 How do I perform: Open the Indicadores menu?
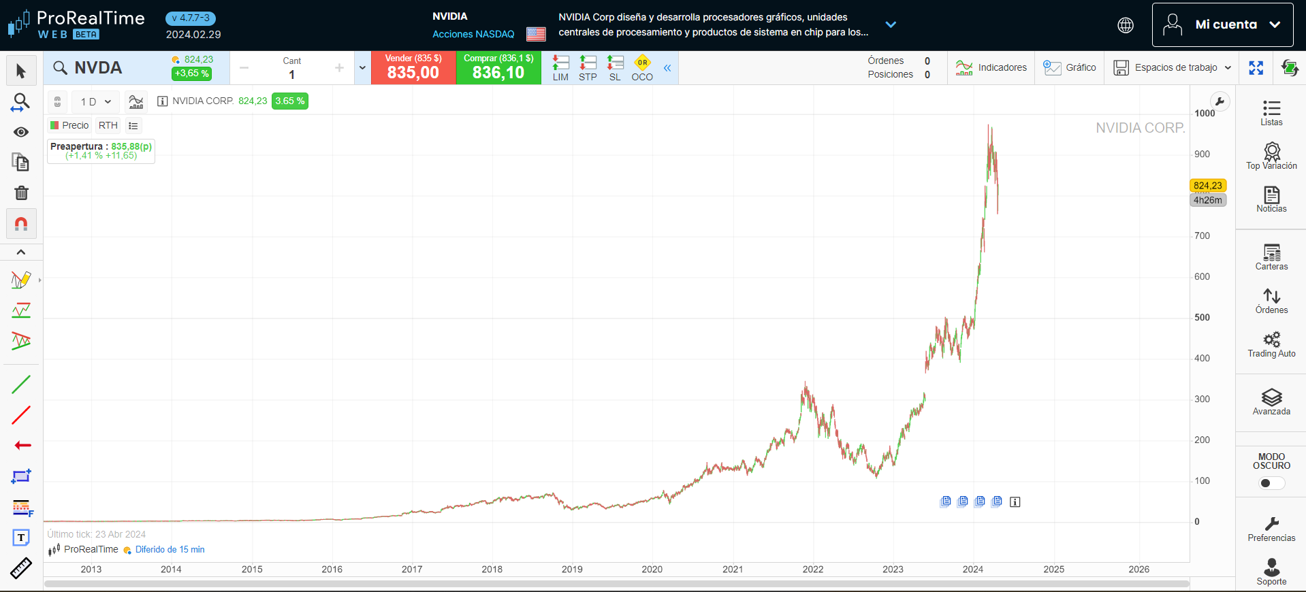[991, 67]
